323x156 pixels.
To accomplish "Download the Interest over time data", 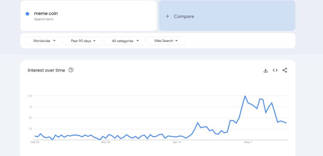I will click(265, 71).
